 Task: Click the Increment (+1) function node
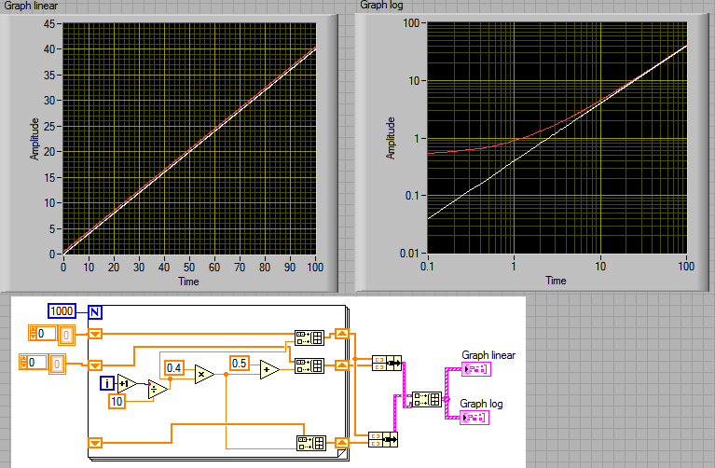[x=127, y=383]
